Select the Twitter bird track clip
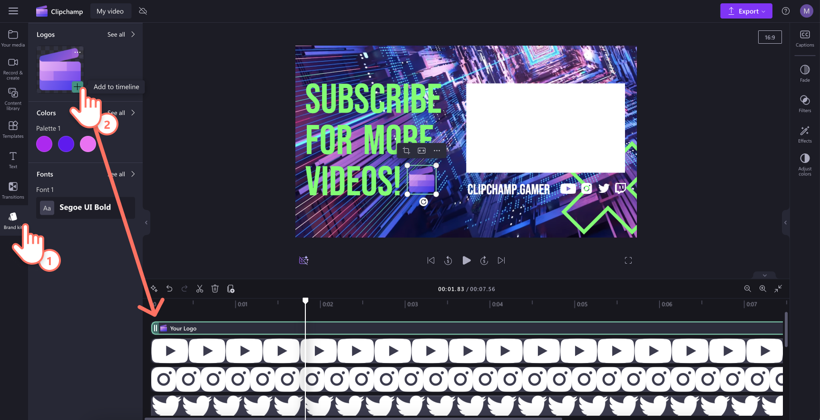820x420 pixels. click(x=467, y=406)
